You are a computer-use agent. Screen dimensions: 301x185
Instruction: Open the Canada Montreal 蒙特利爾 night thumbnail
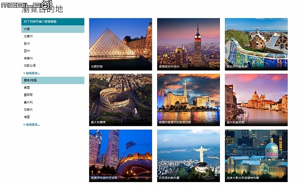coord(256,156)
